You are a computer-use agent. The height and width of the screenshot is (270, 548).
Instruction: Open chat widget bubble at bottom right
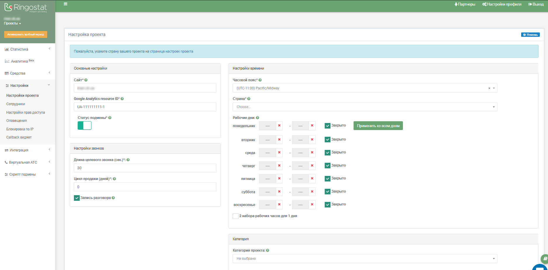click(x=540, y=267)
